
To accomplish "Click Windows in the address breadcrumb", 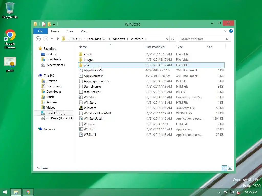I will tap(118, 39).
